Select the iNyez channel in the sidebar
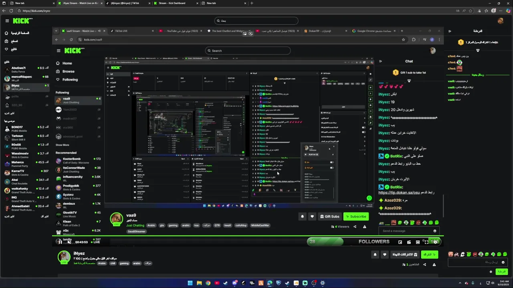This screenshot has width=513, height=288. pos(26,87)
